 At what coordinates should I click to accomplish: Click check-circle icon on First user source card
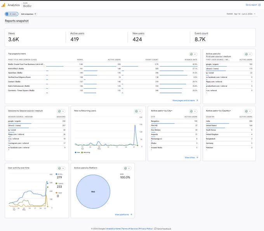(246, 54)
